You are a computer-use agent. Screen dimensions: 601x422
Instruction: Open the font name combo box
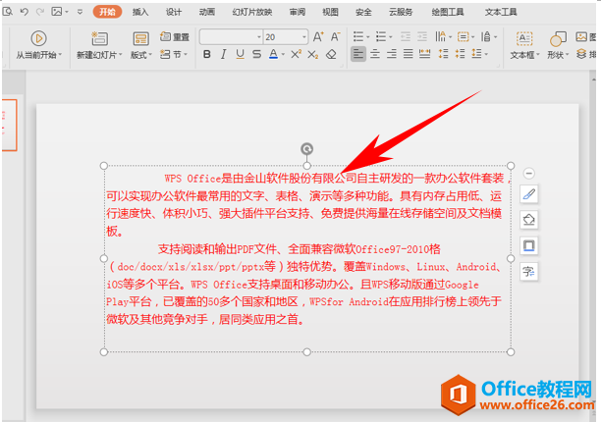pos(231,37)
